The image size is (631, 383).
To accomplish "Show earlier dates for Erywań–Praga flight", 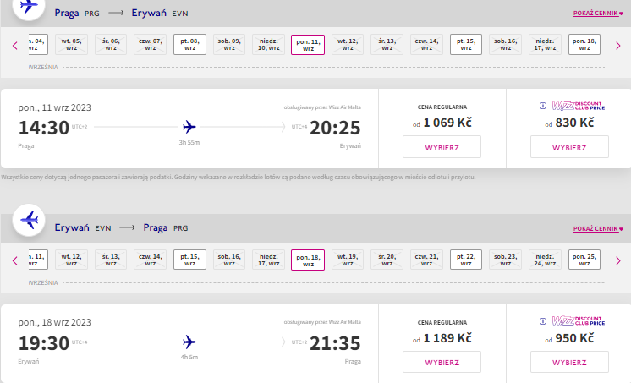I will 15,260.
